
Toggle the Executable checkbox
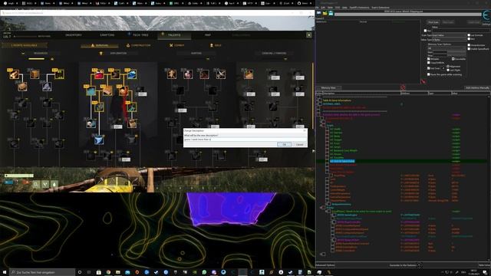(453, 59)
